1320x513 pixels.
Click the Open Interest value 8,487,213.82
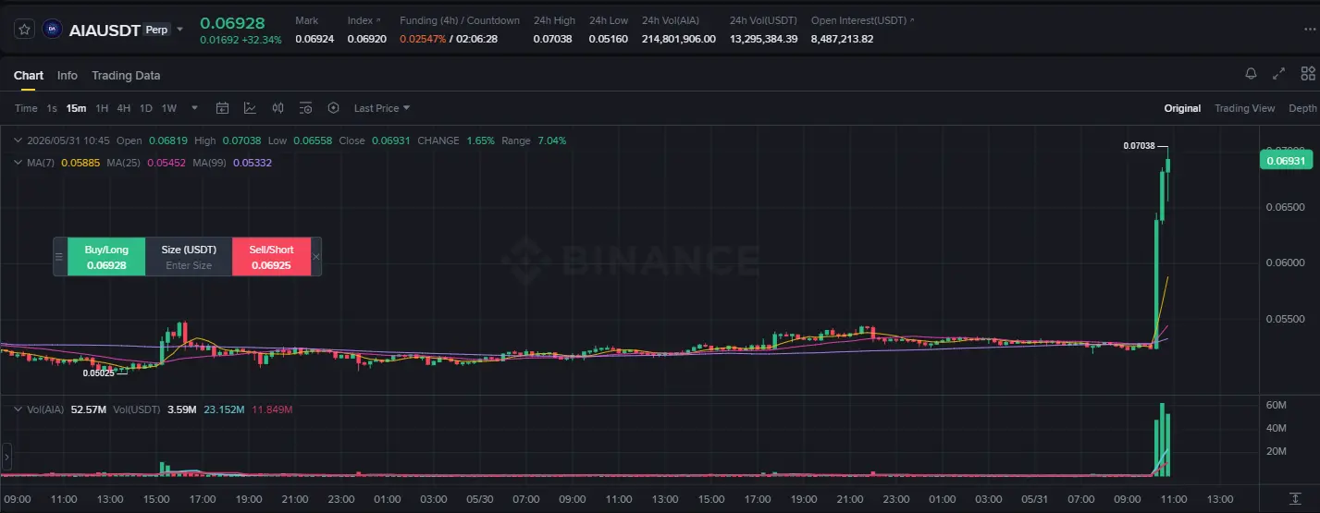coord(842,39)
